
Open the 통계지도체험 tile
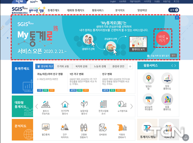click(147, 129)
